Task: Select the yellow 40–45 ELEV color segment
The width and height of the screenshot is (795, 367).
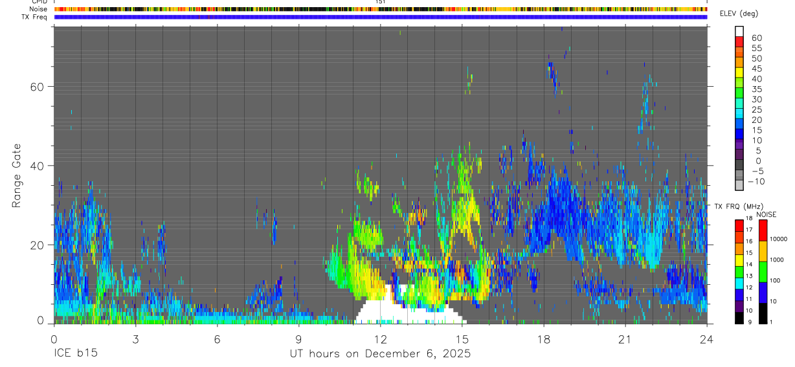Action: tap(739, 71)
